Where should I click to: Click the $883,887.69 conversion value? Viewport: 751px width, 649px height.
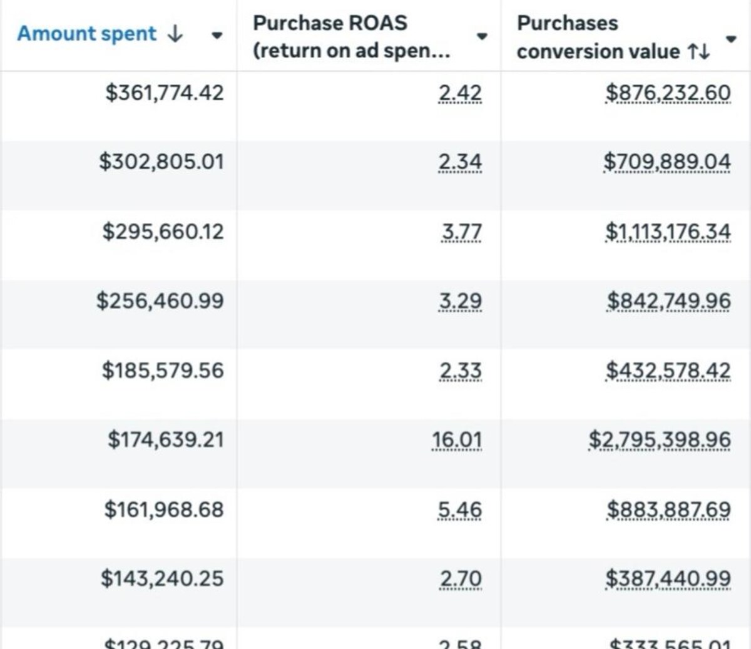point(669,509)
